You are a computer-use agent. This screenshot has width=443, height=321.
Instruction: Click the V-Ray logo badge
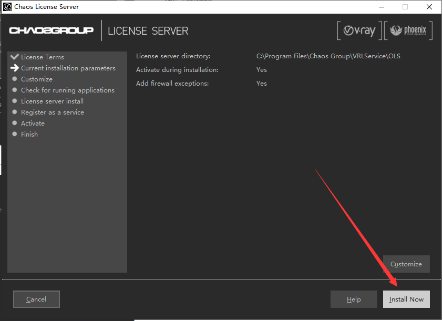click(359, 31)
